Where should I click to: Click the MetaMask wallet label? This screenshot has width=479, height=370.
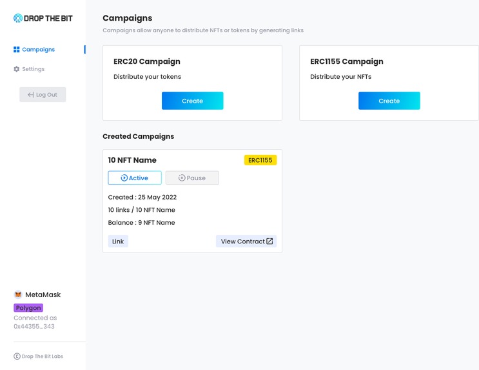[43, 294]
